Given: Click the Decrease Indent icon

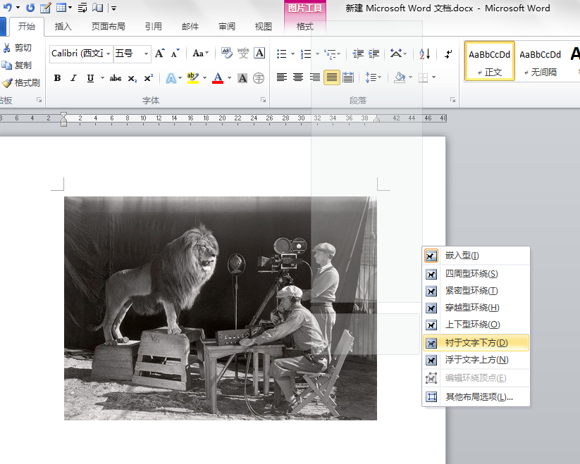Looking at the screenshot, I should [x=358, y=54].
